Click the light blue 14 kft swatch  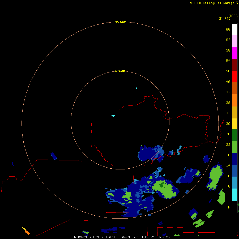(x=234, y=182)
